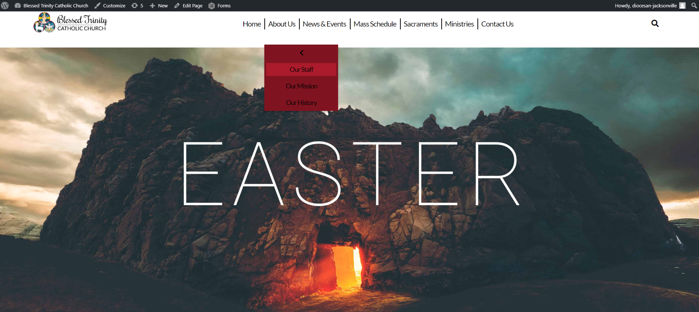699x312 pixels.
Task: Click the plus New content button
Action: click(x=159, y=6)
